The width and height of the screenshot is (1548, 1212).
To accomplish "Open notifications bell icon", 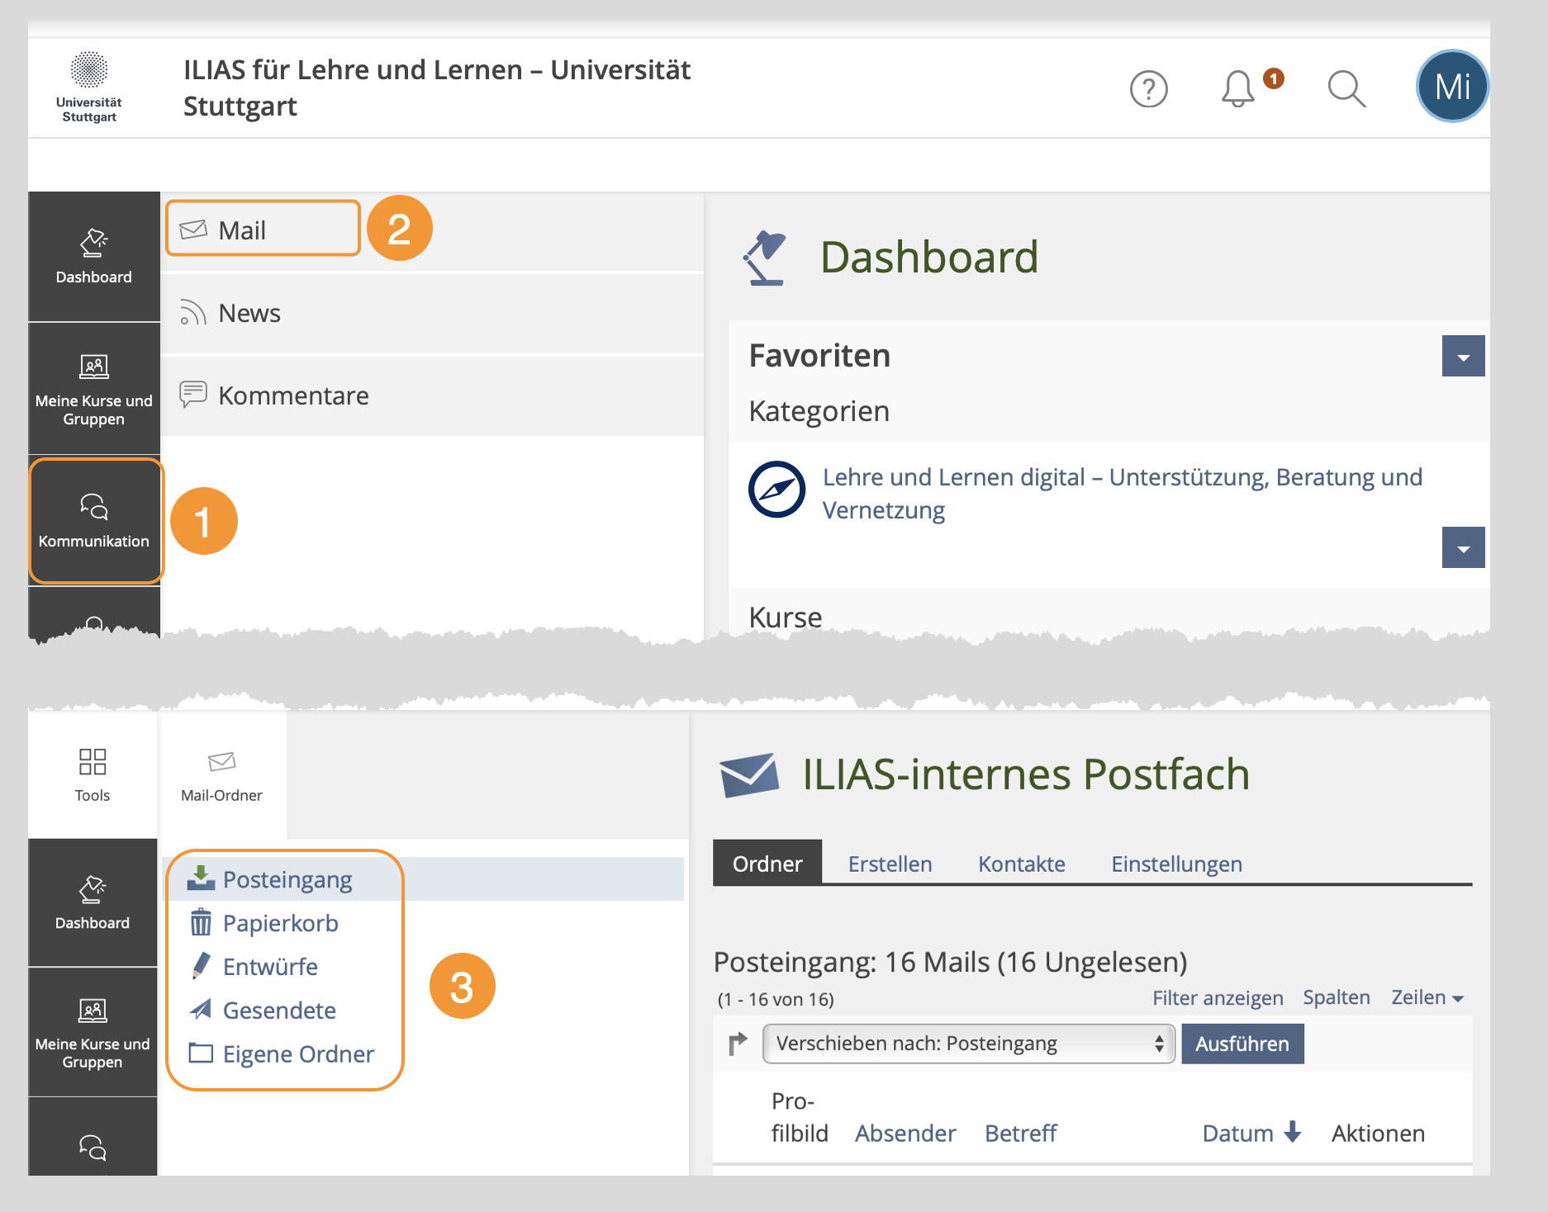I will pyautogui.click(x=1237, y=88).
